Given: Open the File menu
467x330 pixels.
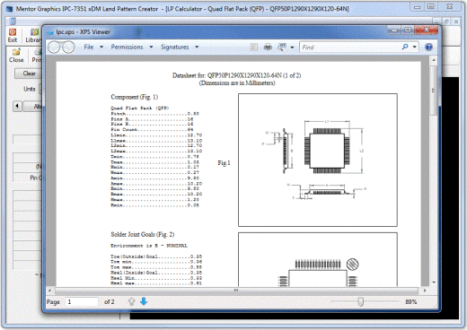Looking at the screenshot, I should click(x=89, y=47).
